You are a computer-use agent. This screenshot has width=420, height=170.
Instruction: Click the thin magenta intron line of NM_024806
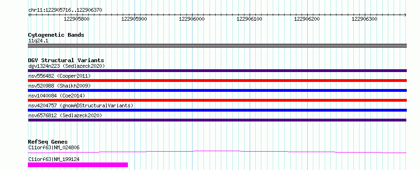tap(217, 152)
